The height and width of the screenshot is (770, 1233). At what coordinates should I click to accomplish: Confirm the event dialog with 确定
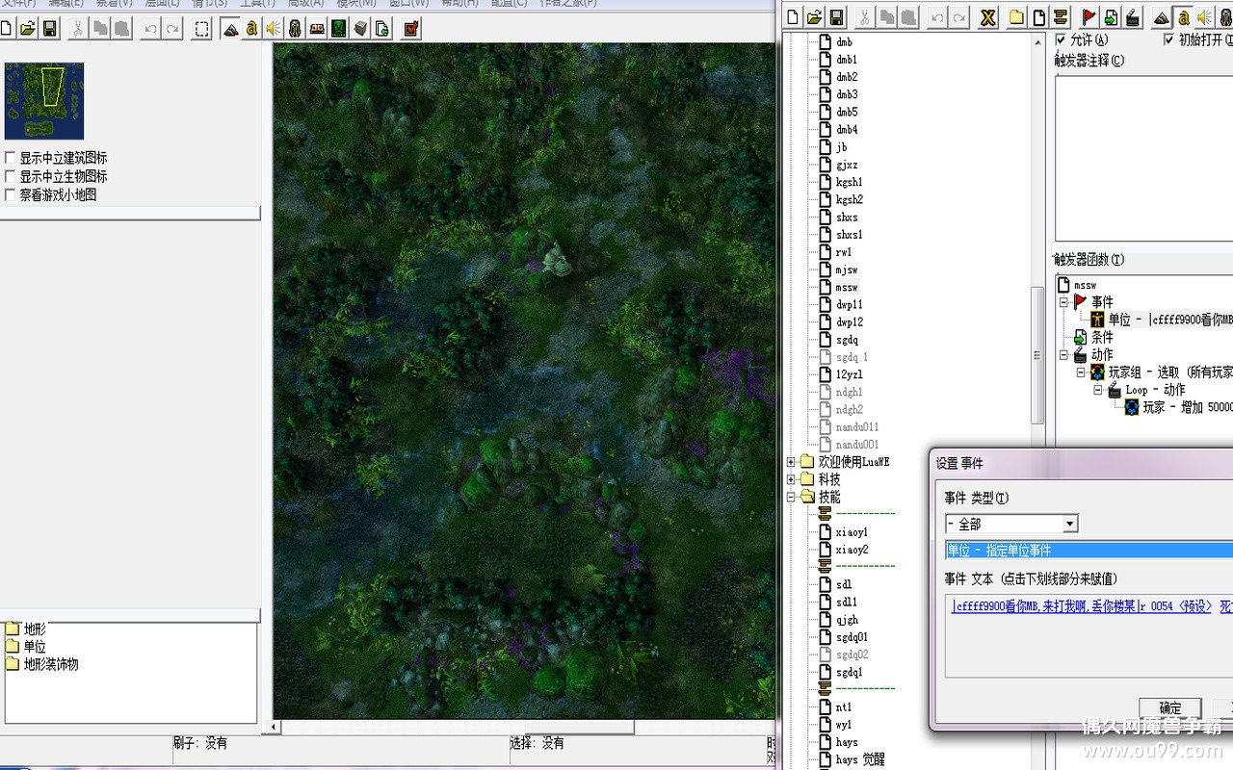click(x=1169, y=708)
